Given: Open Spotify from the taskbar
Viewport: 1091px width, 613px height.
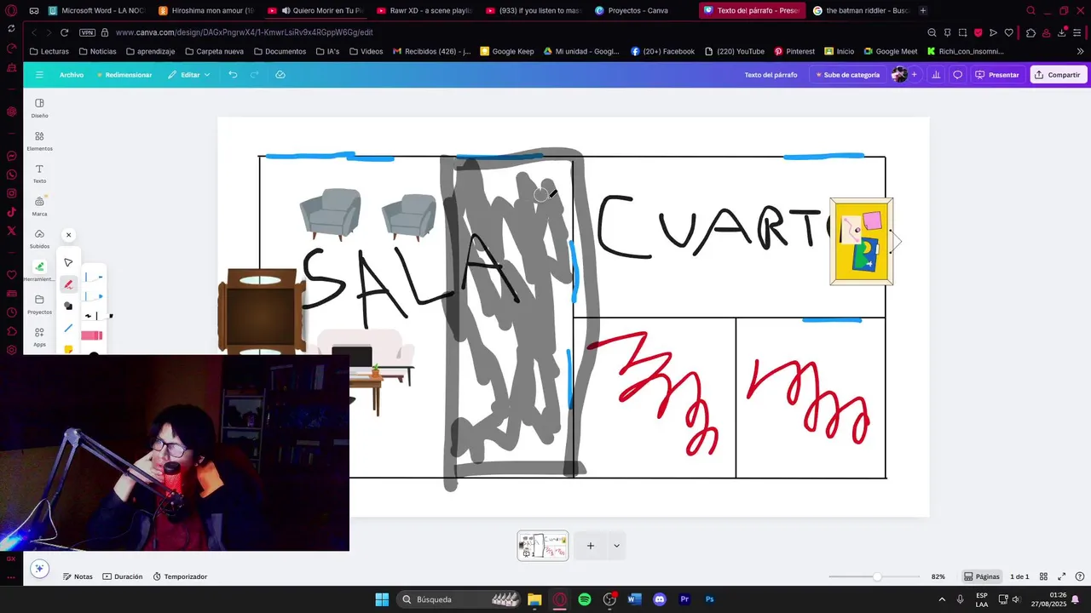Looking at the screenshot, I should coord(585,599).
